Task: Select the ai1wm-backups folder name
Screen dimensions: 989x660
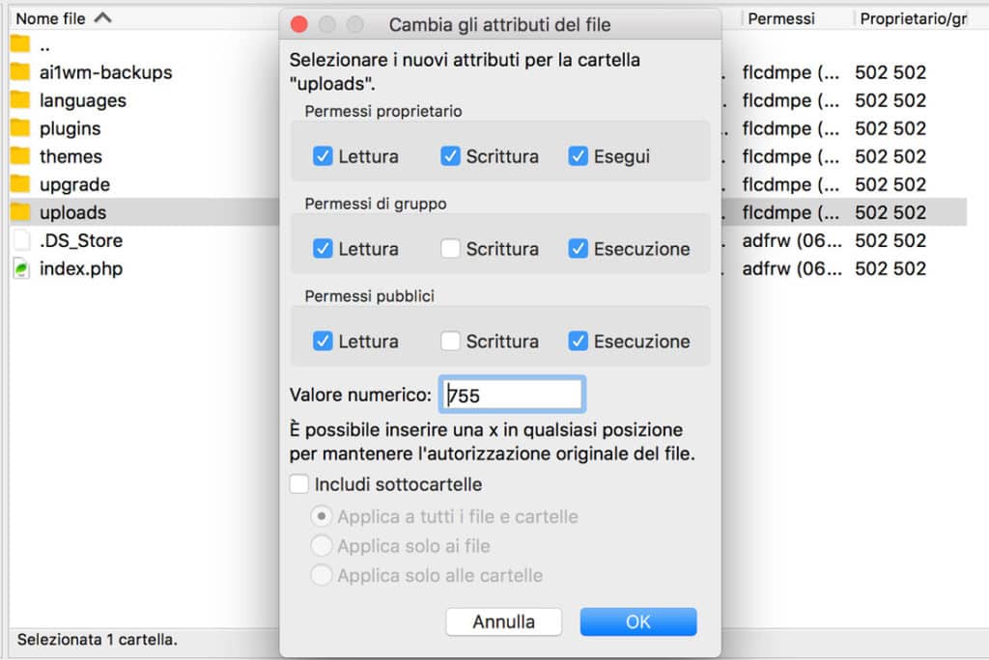Action: click(x=106, y=72)
